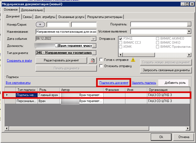Click the Сохранить в файл link

click(19, 60)
